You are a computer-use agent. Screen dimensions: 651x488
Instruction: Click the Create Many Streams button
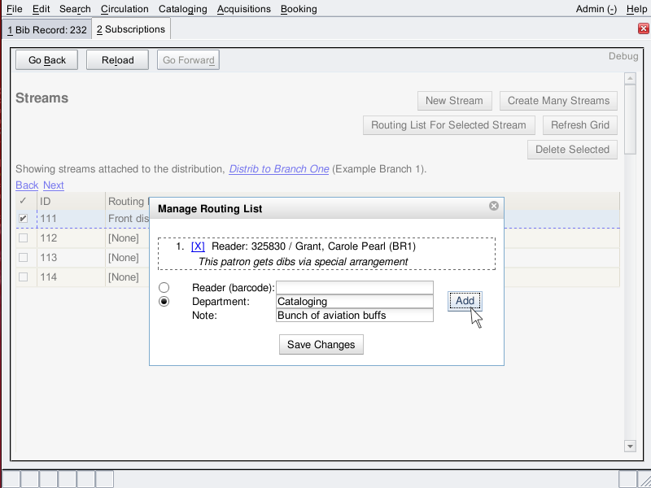pyautogui.click(x=558, y=101)
